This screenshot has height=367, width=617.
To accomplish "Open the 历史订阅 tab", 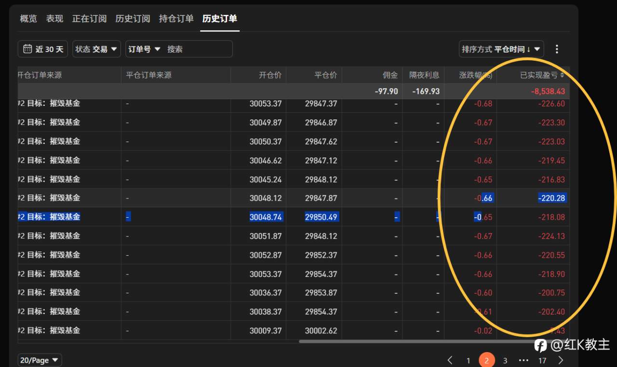I will pyautogui.click(x=133, y=18).
